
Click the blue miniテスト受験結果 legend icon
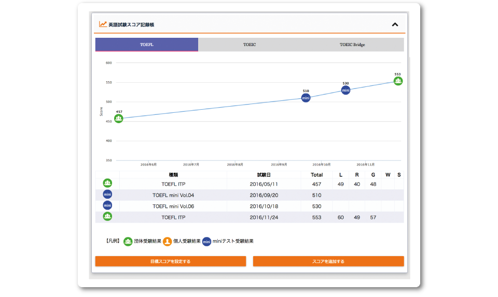point(206,242)
